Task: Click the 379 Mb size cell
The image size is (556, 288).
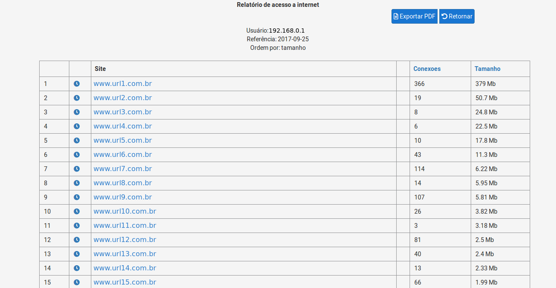Action: click(x=485, y=84)
